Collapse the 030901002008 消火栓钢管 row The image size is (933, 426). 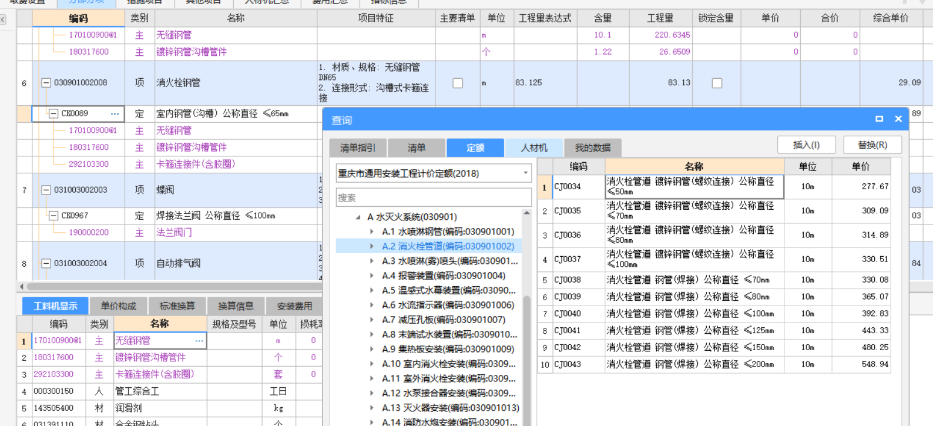[x=46, y=83]
